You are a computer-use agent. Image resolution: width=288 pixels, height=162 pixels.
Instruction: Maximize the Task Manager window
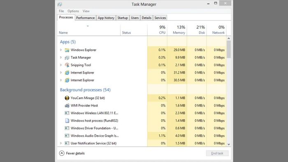click(216, 3)
